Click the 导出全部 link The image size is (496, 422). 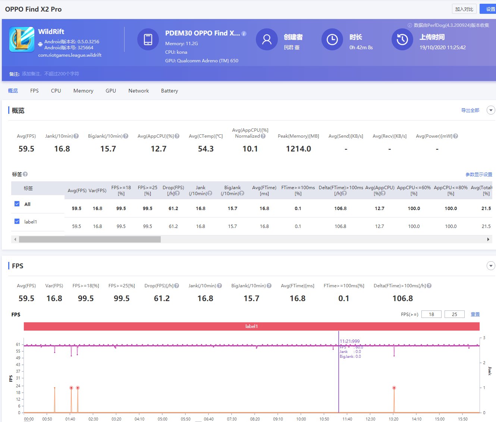(470, 110)
